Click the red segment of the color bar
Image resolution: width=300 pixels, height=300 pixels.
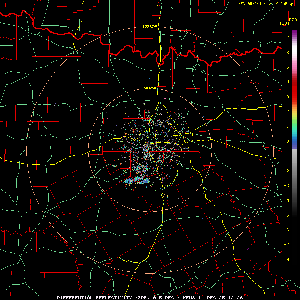pyautogui.click(x=294, y=90)
